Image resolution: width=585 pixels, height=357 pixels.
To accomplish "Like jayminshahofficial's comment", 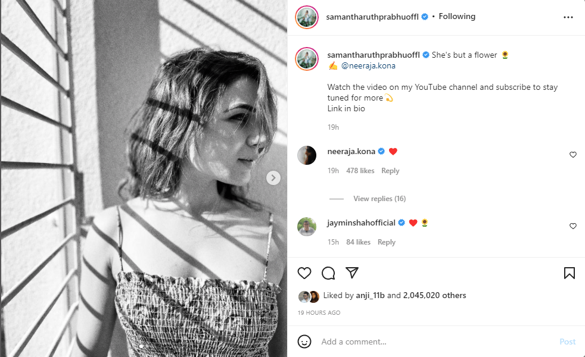I will tap(573, 226).
